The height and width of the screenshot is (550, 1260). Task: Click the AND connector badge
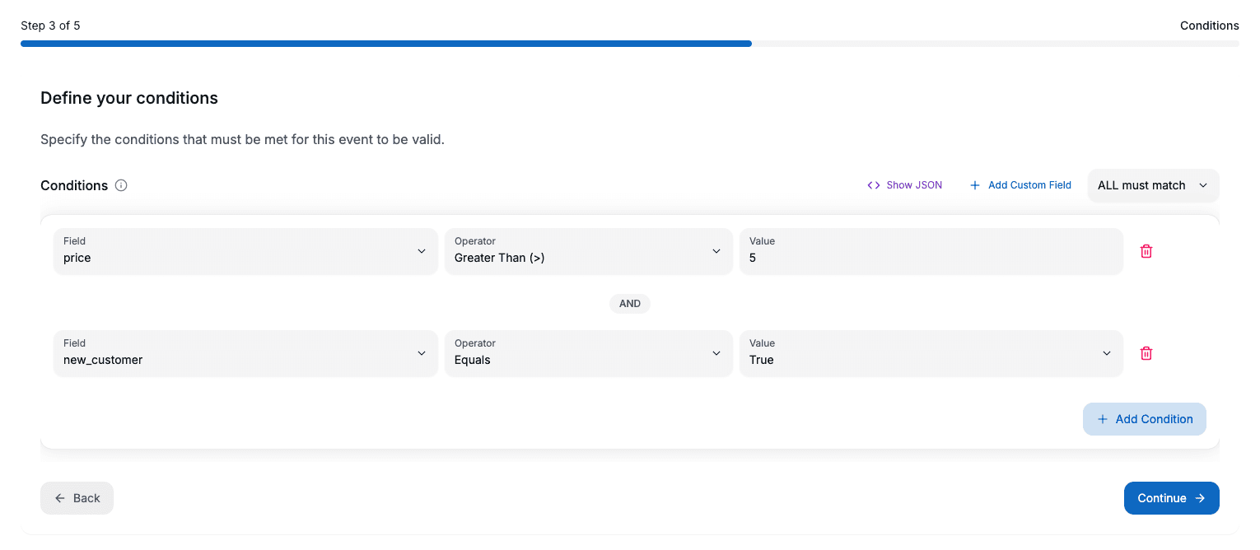tap(630, 304)
